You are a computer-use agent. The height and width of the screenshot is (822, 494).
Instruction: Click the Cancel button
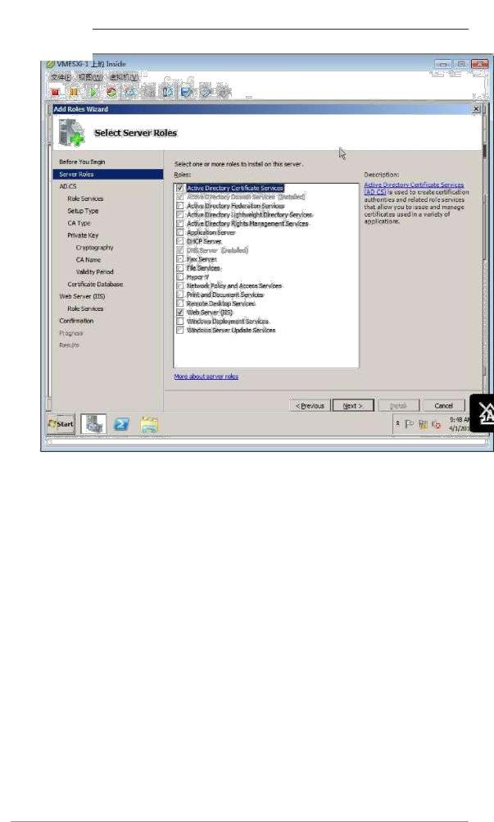click(x=443, y=406)
